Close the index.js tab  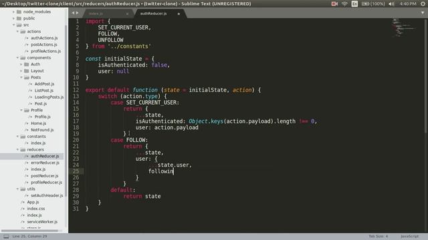click(127, 14)
